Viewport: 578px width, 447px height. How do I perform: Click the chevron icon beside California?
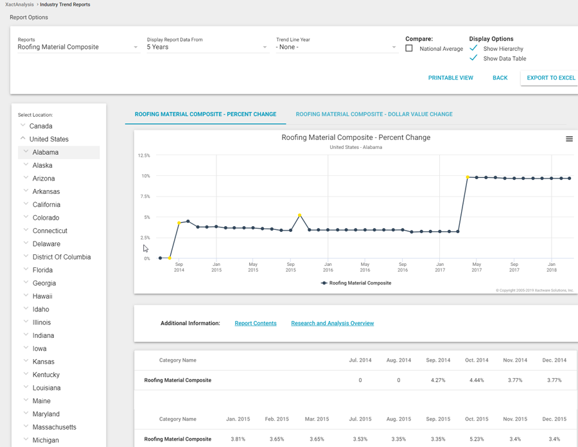point(26,204)
